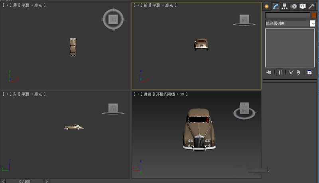Switch to the Modify panel tab

(276, 6)
